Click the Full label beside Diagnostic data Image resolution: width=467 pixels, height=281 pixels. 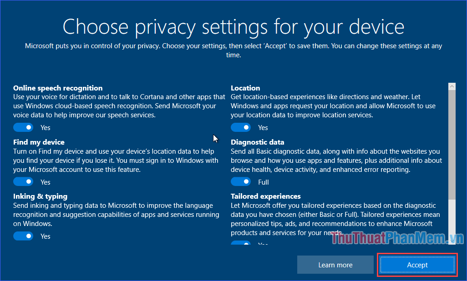(x=264, y=181)
